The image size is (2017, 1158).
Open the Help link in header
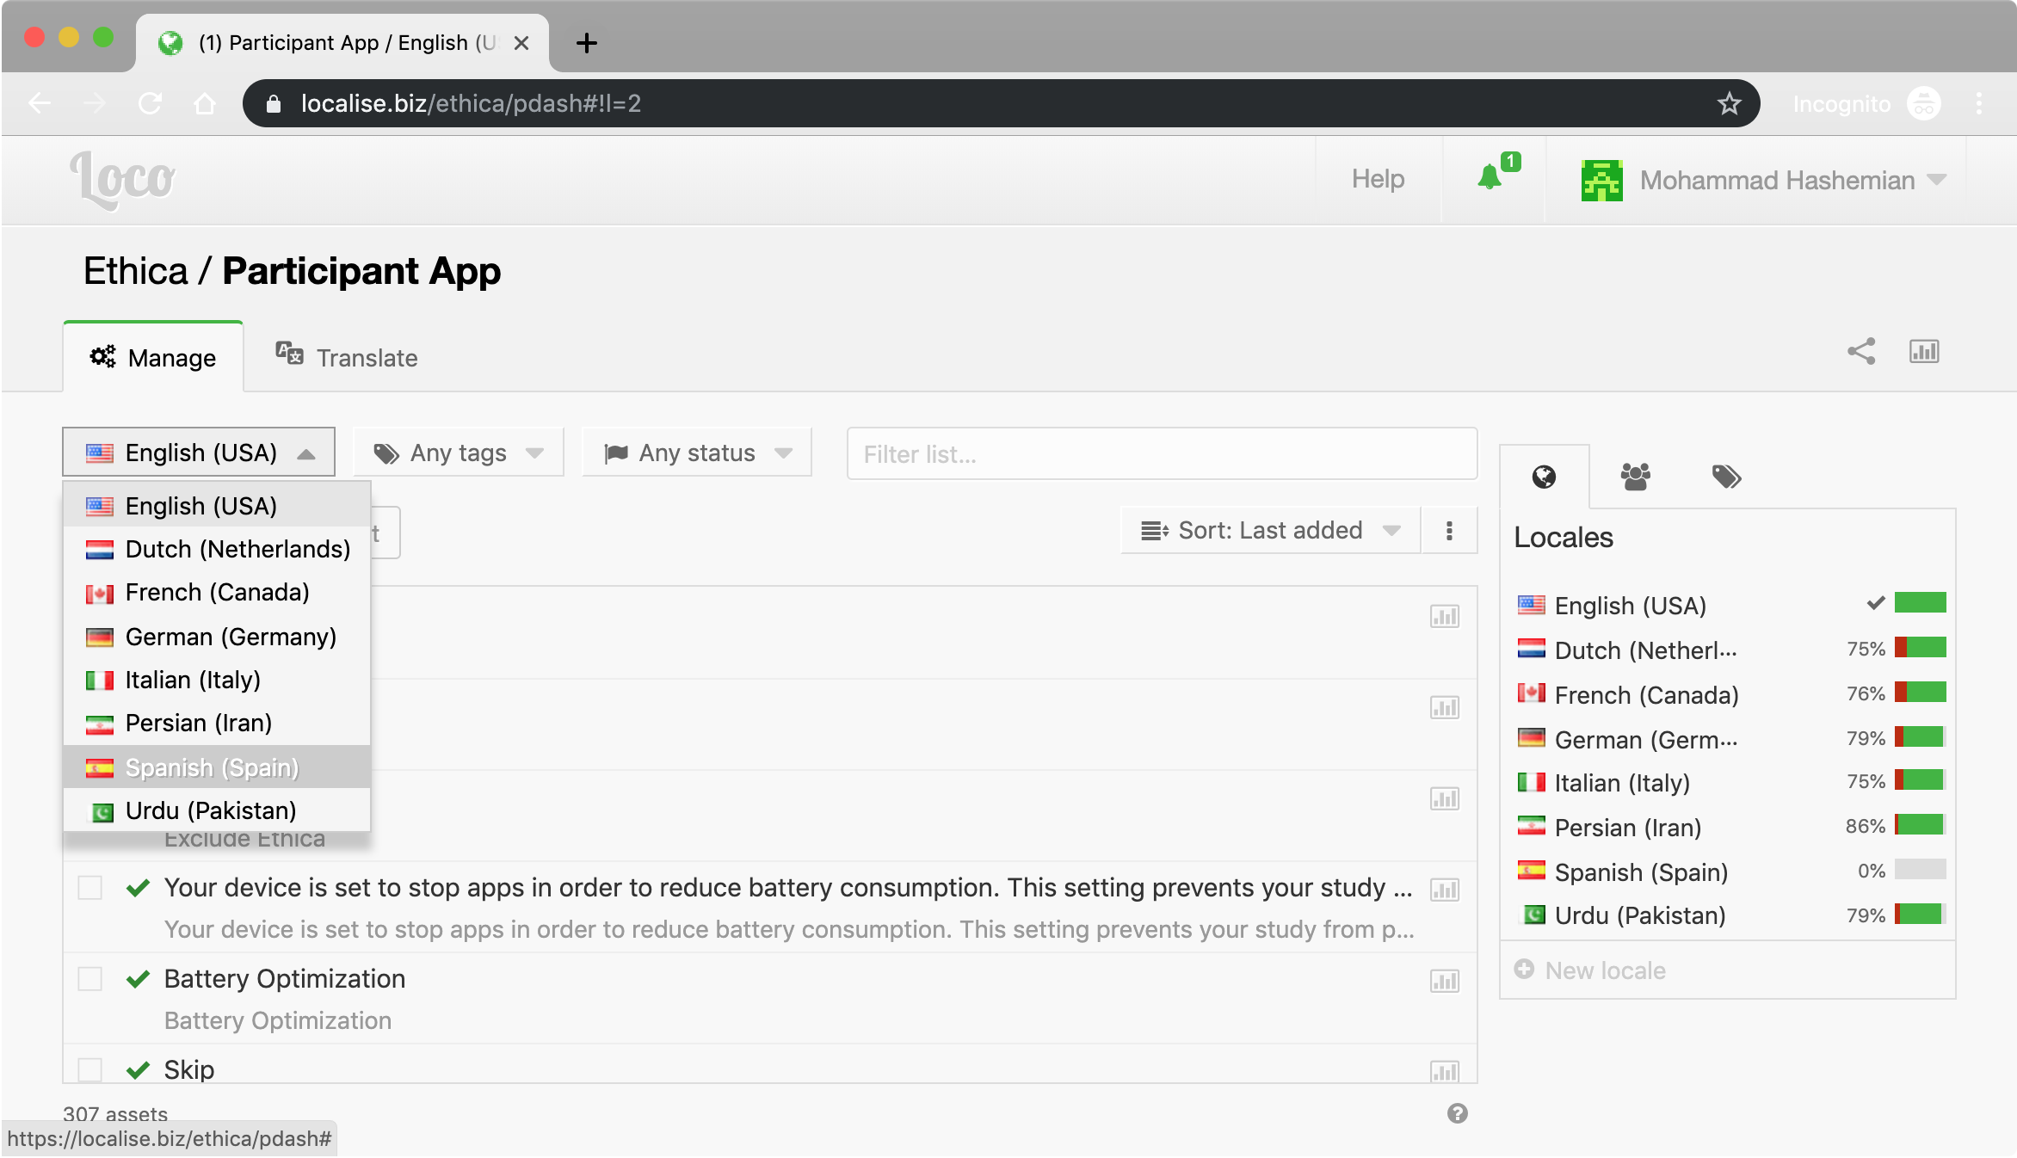point(1378,179)
